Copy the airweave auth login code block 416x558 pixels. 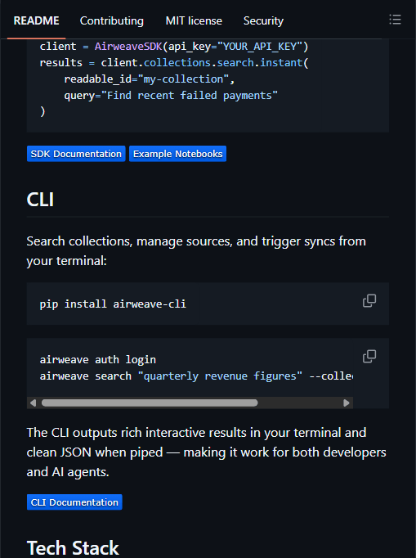click(x=369, y=356)
